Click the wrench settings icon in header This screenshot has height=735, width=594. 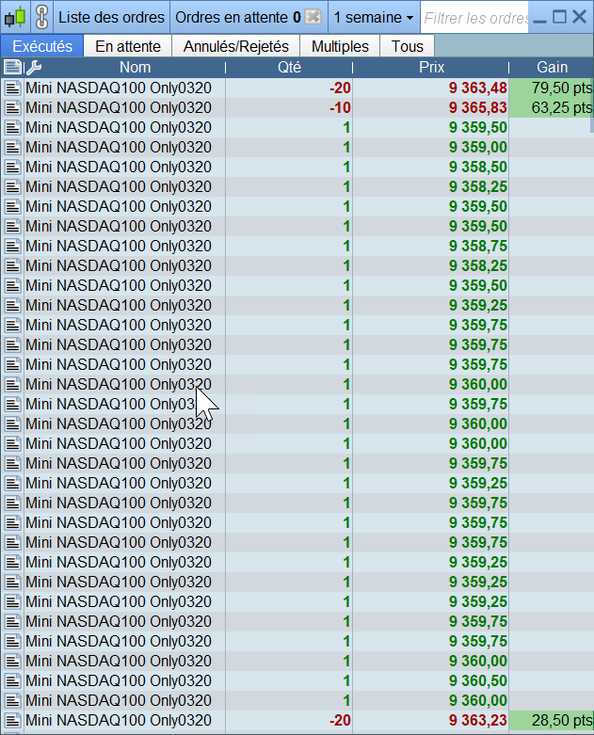point(34,68)
